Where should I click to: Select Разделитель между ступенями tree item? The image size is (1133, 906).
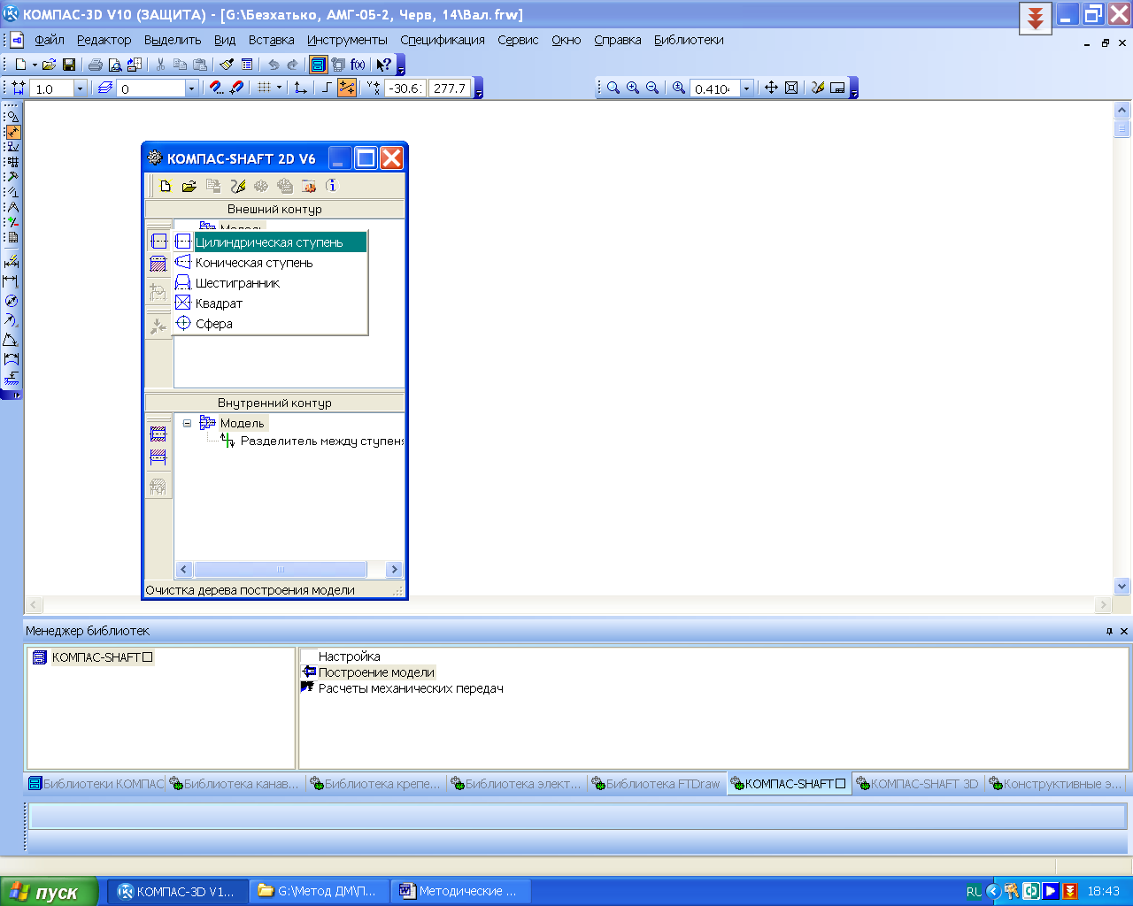click(322, 441)
